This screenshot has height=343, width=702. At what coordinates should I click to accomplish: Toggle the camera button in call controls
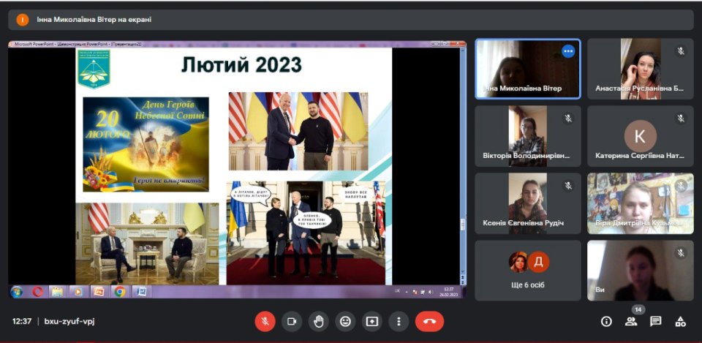pyautogui.click(x=292, y=322)
